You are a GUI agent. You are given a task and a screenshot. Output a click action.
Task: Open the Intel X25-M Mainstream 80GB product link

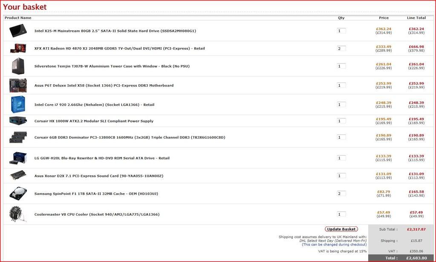pos(115,31)
